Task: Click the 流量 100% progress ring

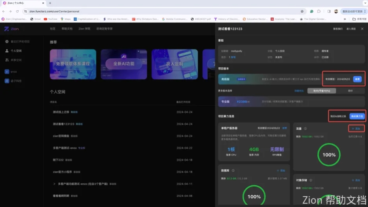Action: (x=329, y=155)
